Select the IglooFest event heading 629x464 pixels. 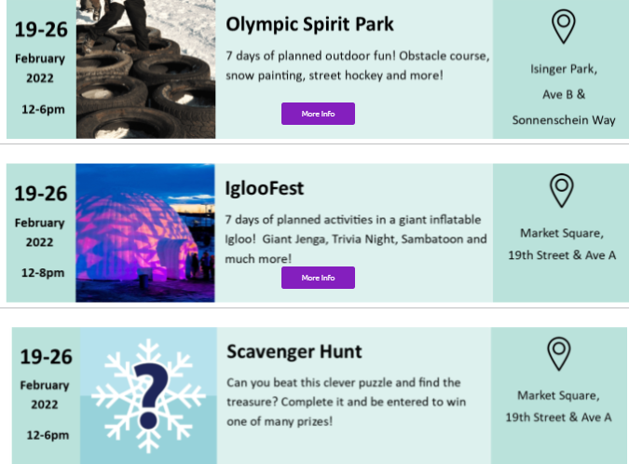click(x=265, y=188)
